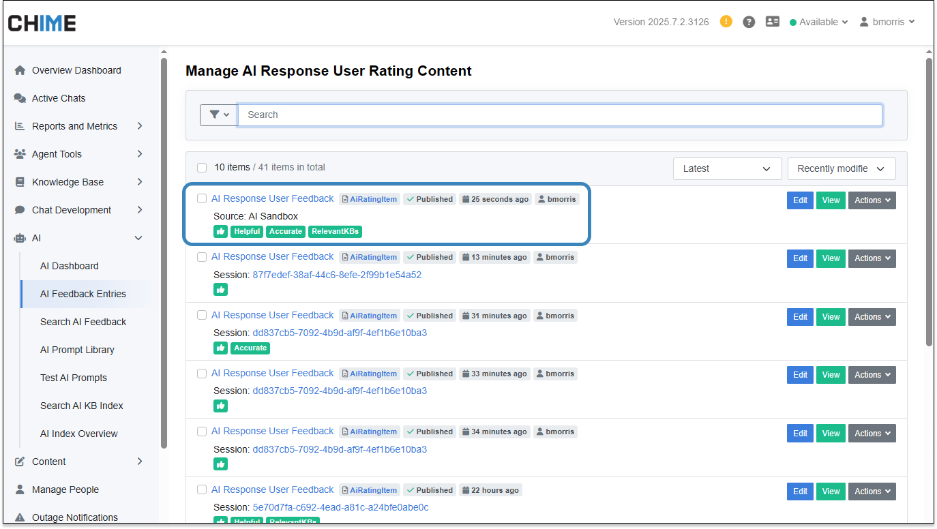The width and height of the screenshot is (937, 529).
Task: Click the Chat Development bubble icon
Action: [x=20, y=210]
